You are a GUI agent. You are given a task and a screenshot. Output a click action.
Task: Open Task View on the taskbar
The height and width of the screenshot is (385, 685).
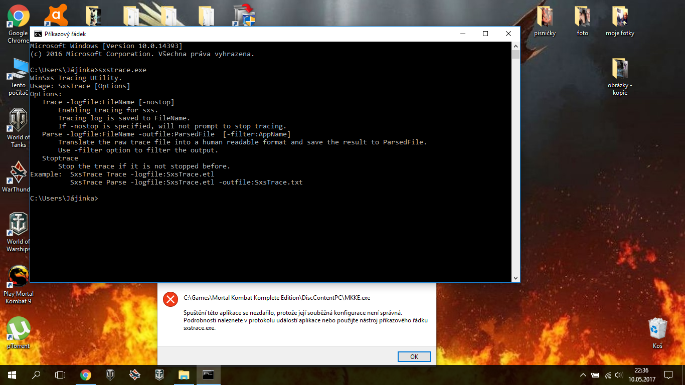click(60, 374)
